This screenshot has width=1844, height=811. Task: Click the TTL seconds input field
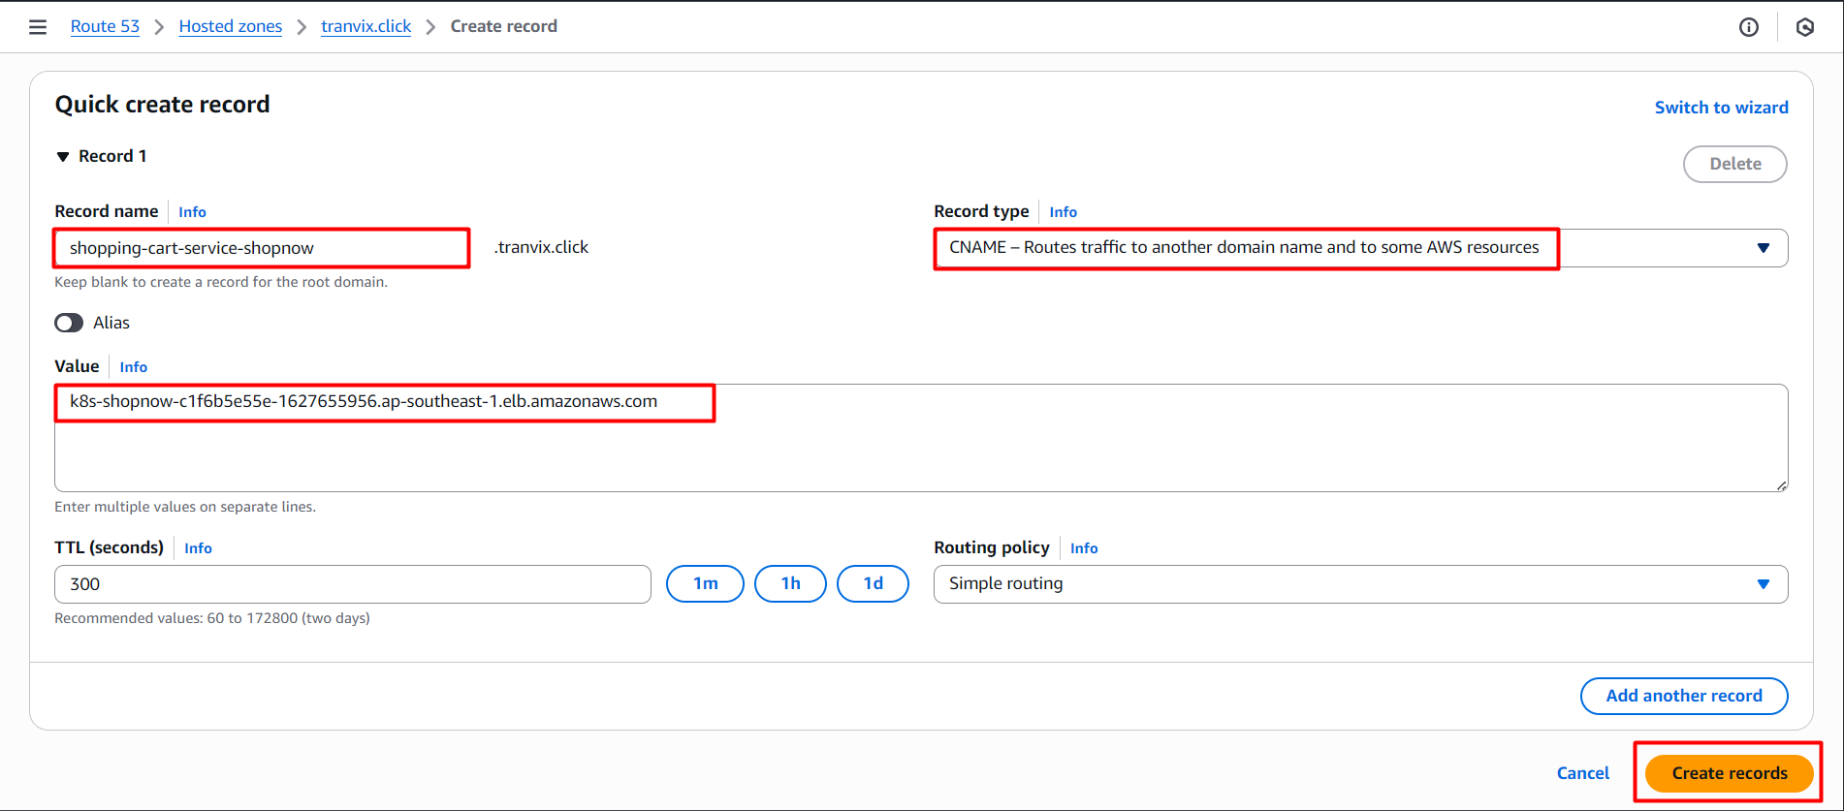pos(352,584)
